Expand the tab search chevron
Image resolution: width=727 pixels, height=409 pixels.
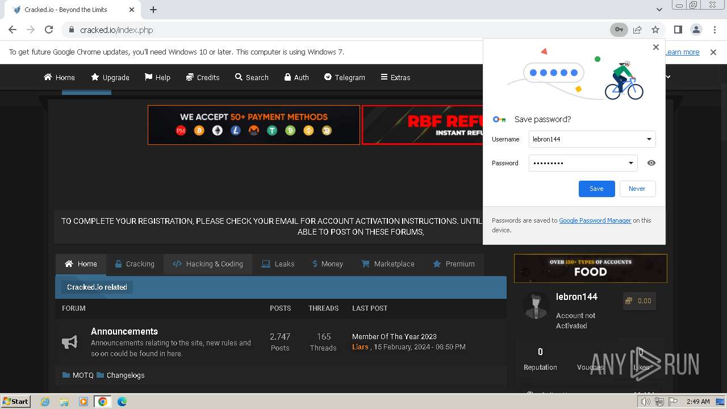pos(659,10)
